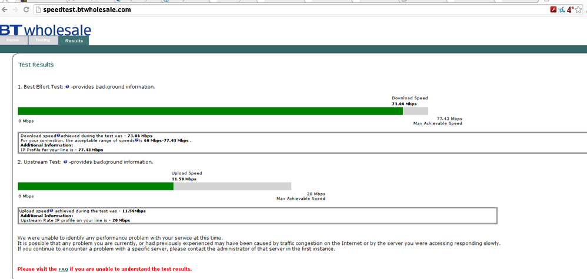Screen dimensions: 587x279
Task: Click the '73.06 Mbps' value above download bar
Action: [404, 104]
